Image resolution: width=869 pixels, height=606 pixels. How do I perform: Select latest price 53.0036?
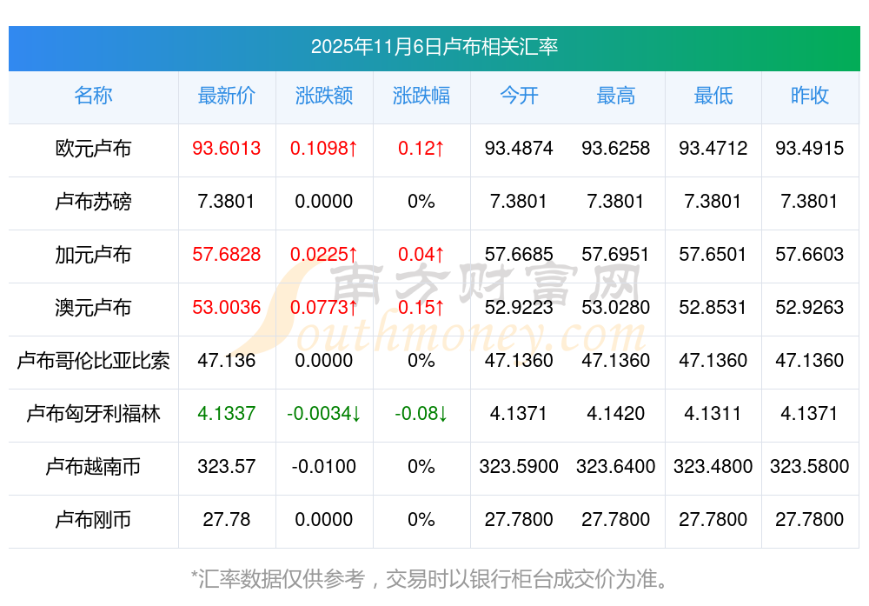pyautogui.click(x=226, y=307)
